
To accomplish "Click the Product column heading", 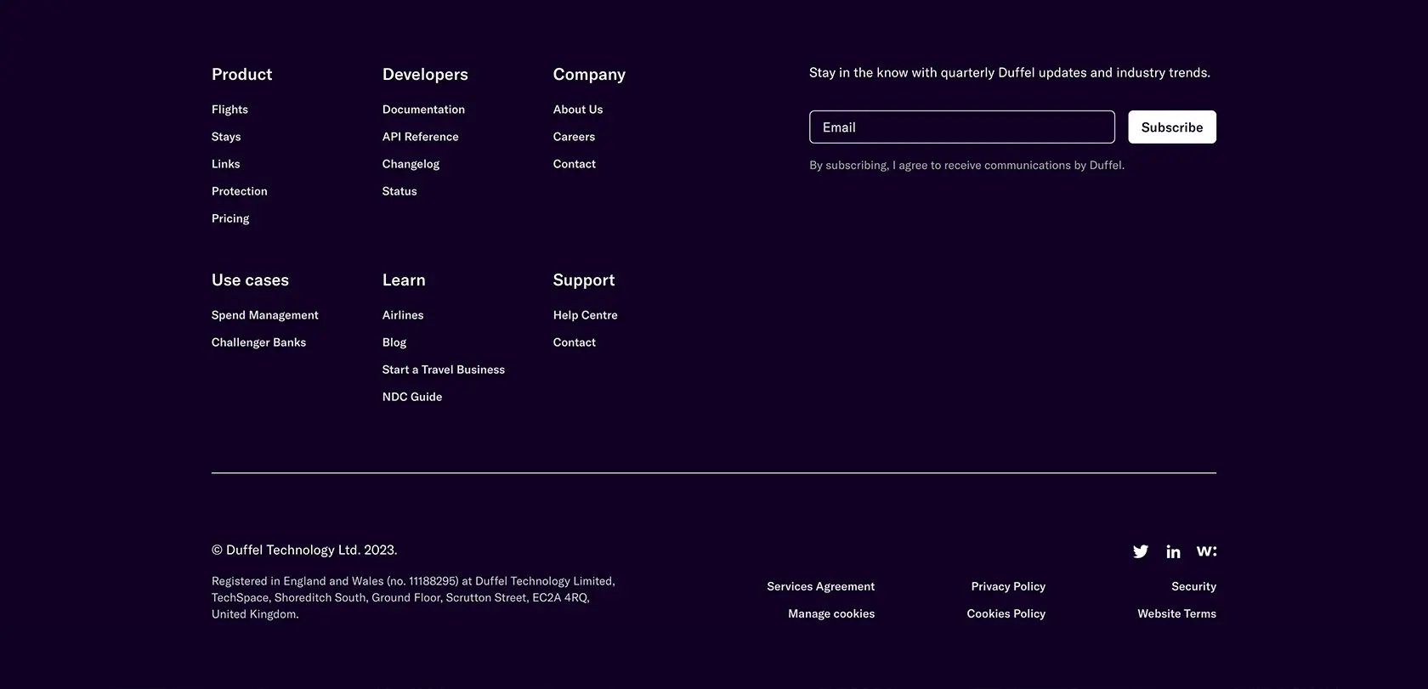I will pyautogui.click(x=241, y=74).
